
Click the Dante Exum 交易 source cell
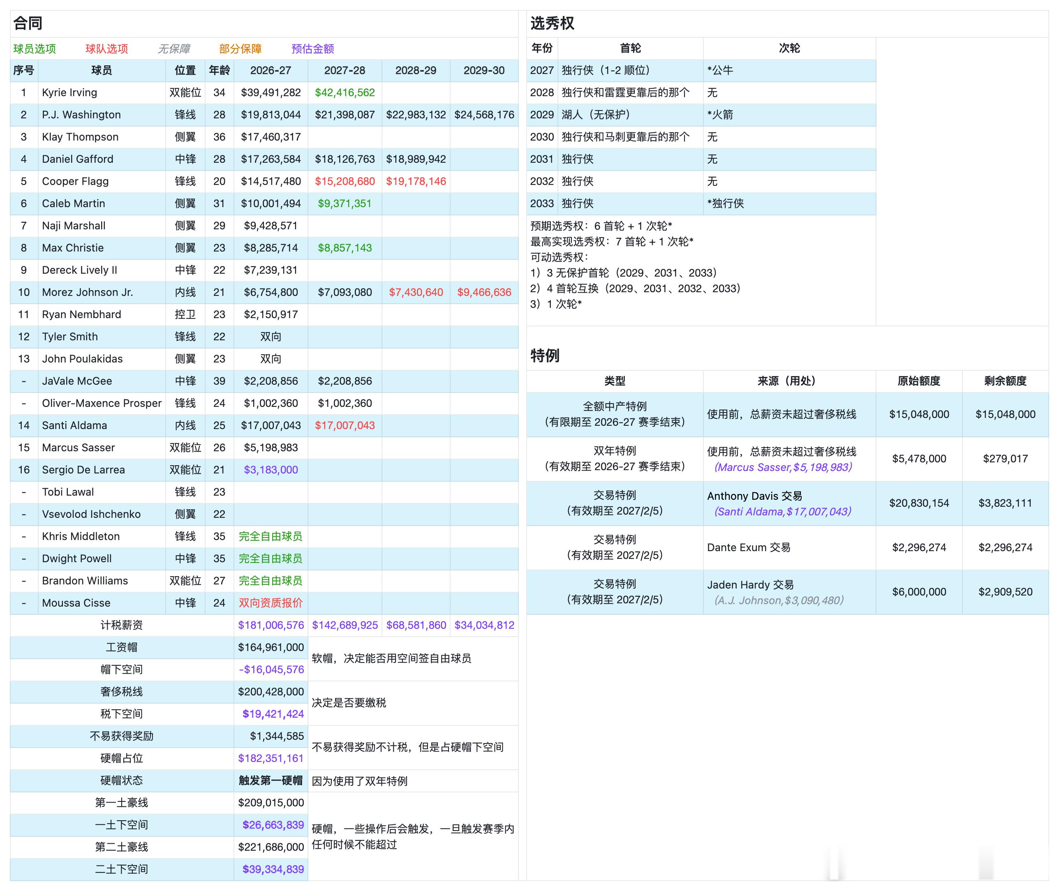789,548
